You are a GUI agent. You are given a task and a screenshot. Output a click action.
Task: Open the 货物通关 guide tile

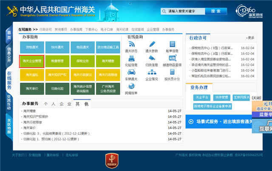(x=32, y=47)
